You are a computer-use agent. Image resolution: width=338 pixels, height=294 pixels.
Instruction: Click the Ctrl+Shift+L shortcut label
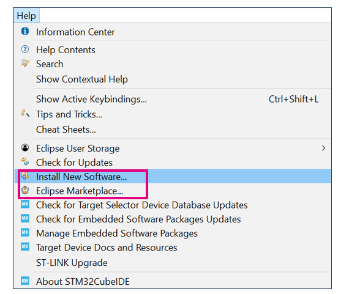[293, 99]
